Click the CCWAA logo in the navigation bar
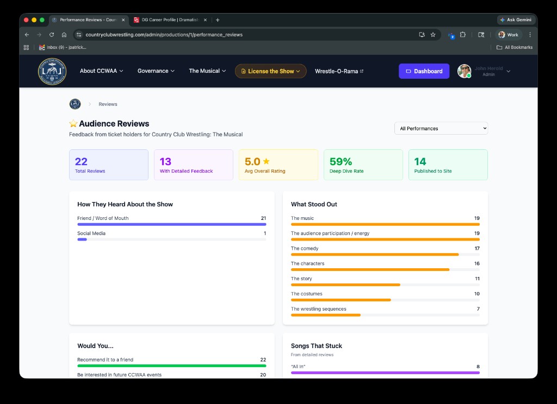The image size is (557, 404). coord(52,71)
